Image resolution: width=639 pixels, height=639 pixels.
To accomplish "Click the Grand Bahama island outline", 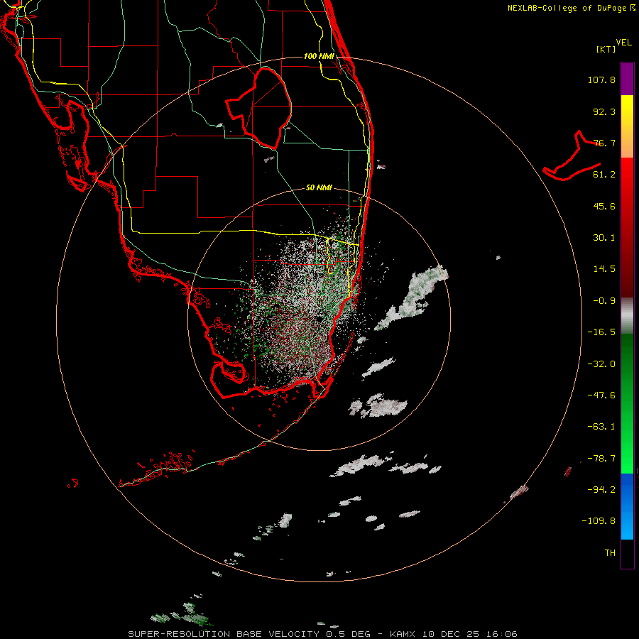I will [x=572, y=156].
